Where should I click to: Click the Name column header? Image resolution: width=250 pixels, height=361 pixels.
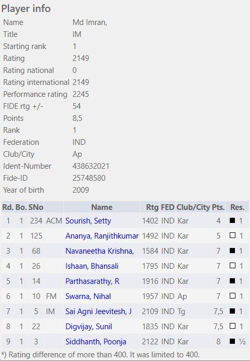[x=102, y=207]
